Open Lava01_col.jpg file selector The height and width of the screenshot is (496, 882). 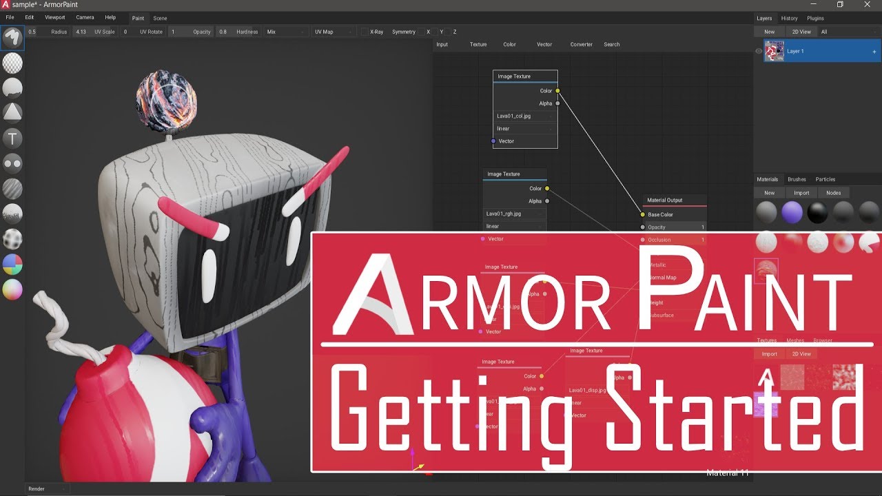point(525,116)
